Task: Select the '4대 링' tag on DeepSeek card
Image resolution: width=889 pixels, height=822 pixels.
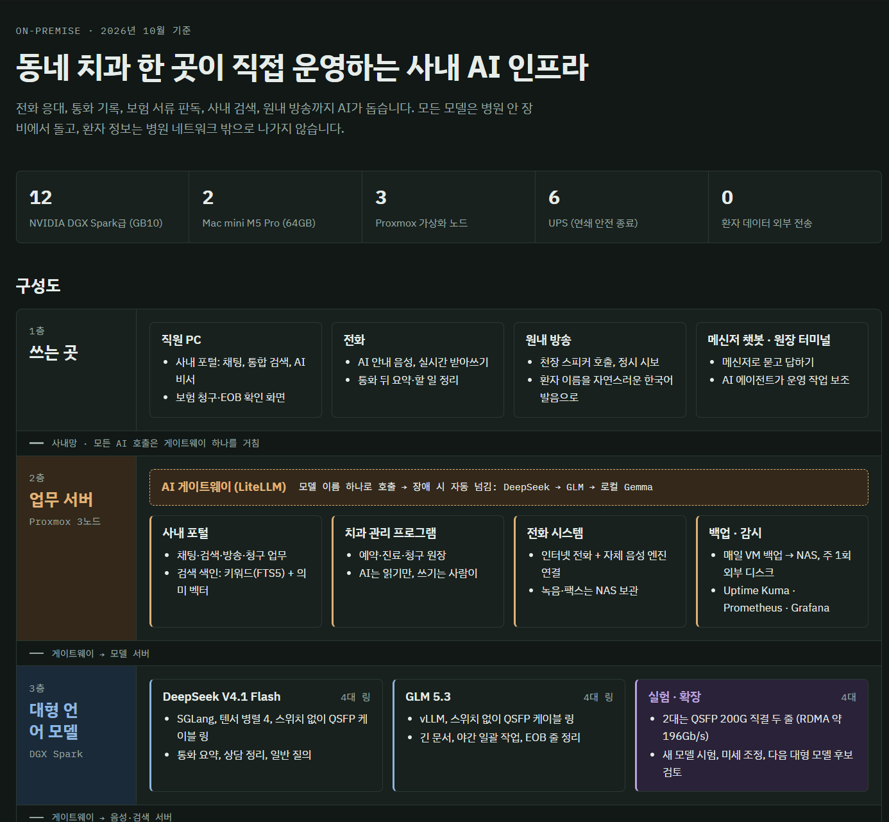Action: point(355,698)
